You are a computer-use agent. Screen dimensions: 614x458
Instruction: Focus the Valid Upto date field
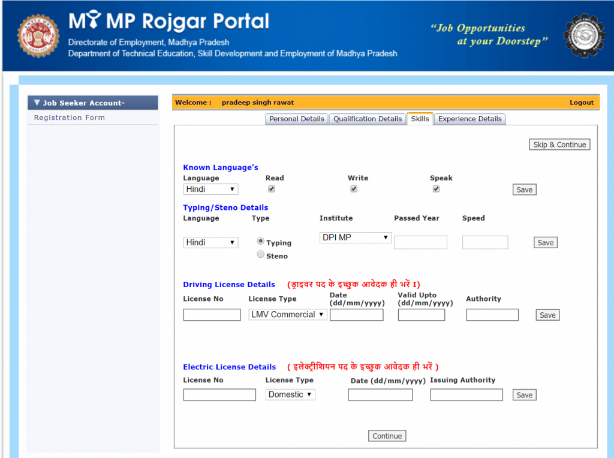(x=422, y=315)
